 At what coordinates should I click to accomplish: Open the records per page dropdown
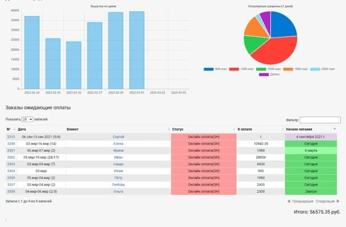(28, 119)
